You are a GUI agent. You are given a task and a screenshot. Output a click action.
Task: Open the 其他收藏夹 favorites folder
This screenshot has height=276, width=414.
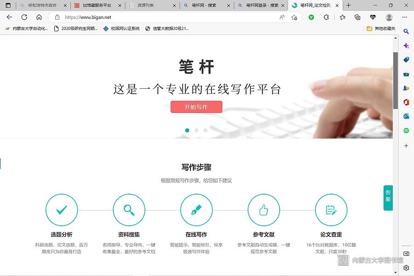click(381, 29)
